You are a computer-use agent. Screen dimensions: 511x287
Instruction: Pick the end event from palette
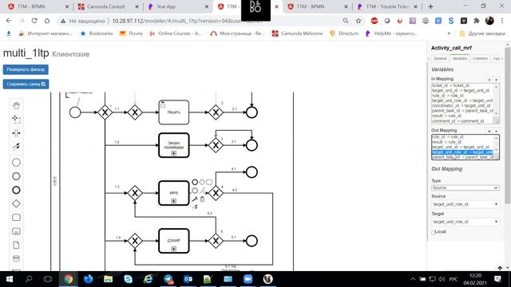point(16,190)
